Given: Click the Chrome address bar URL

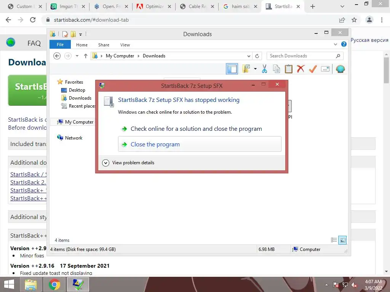Looking at the screenshot, I should [91, 20].
